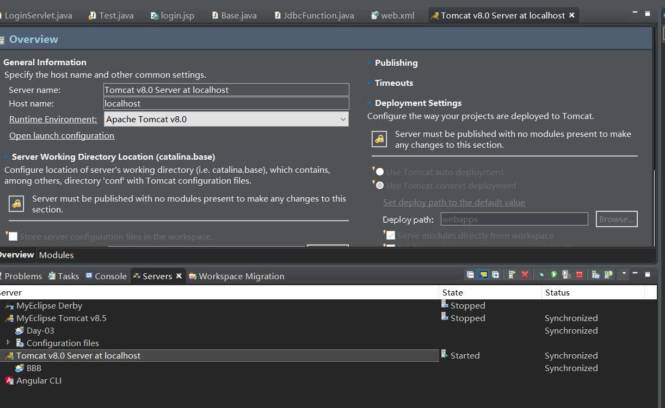The image size is (665, 408).
Task: Start server in debug mode (bug icon)
Action: coord(541,275)
